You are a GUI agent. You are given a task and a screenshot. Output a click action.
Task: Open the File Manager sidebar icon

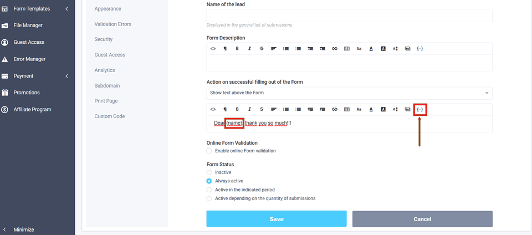(x=5, y=25)
